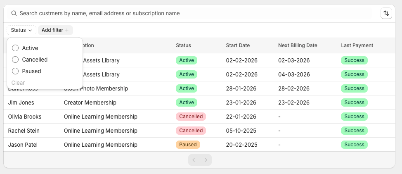Viewport: 402px width, 174px height.
Task: Sort by the Start Date column header
Action: pyautogui.click(x=238, y=45)
